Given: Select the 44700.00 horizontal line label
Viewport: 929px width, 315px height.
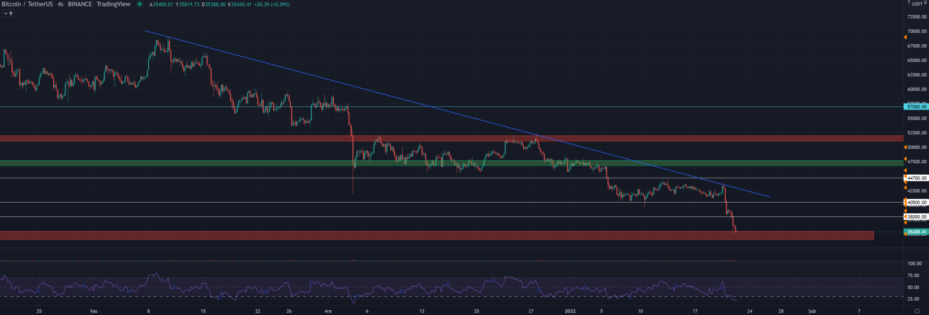Looking at the screenshot, I should click(x=916, y=178).
